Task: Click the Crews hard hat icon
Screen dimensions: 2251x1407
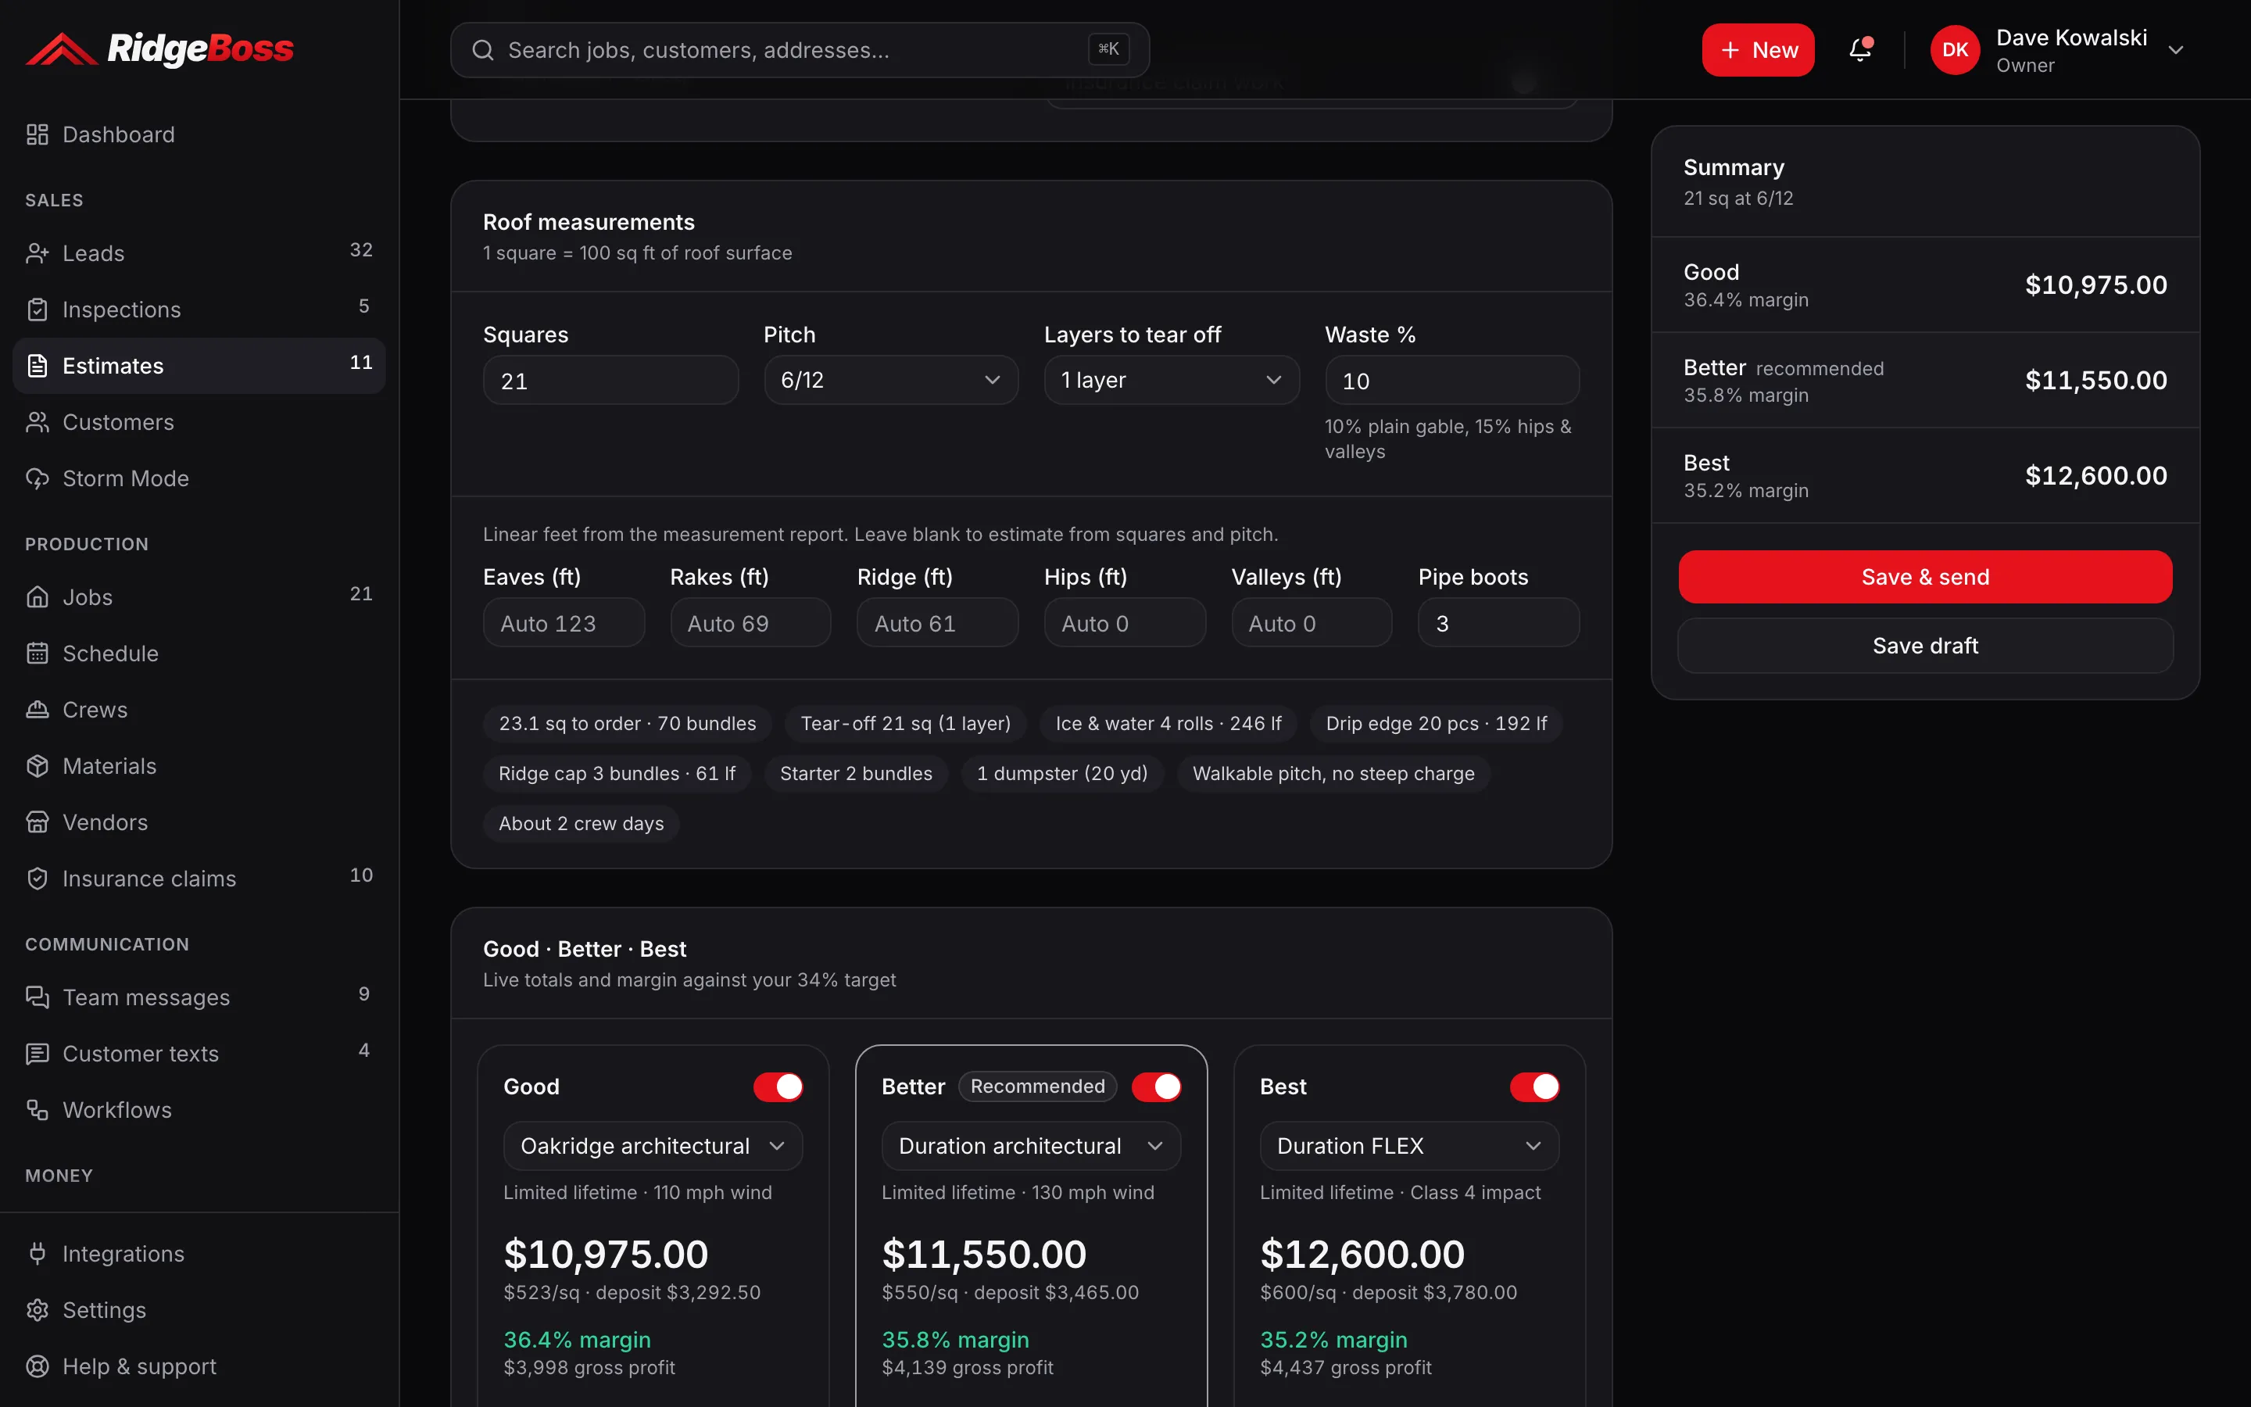Action: click(38, 710)
